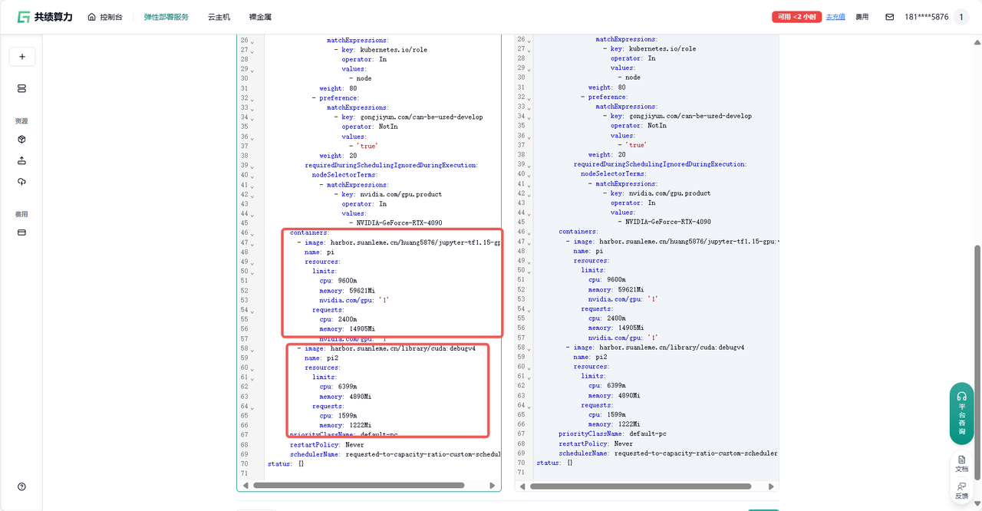Click the upload tray icon in sidebar
Image resolution: width=982 pixels, height=511 pixels.
pos(21,160)
